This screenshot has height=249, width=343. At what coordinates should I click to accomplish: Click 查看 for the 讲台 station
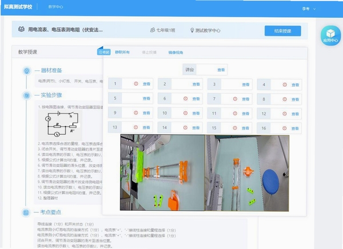point(221,70)
